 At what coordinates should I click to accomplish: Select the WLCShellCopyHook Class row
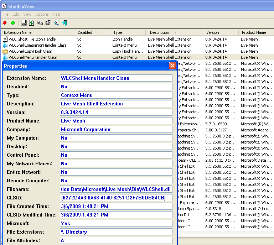[x=138, y=51]
